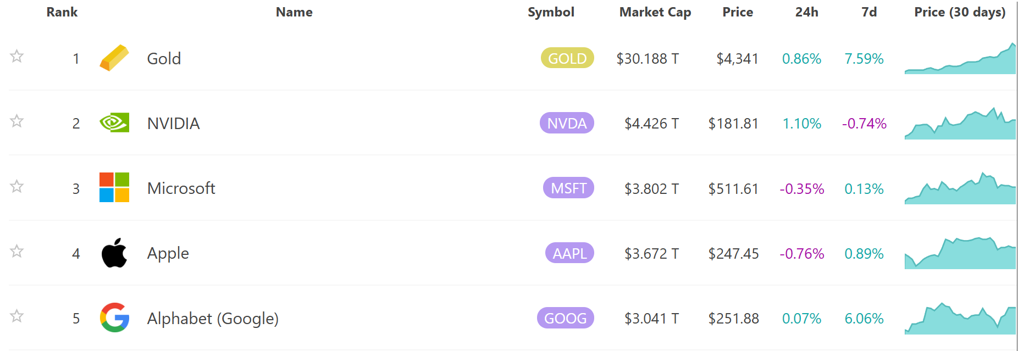Click the purple AAPL symbol badge
This screenshot has width=1018, height=351.
click(x=569, y=253)
